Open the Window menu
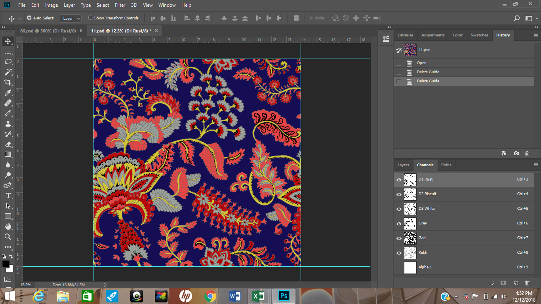 pyautogui.click(x=167, y=5)
